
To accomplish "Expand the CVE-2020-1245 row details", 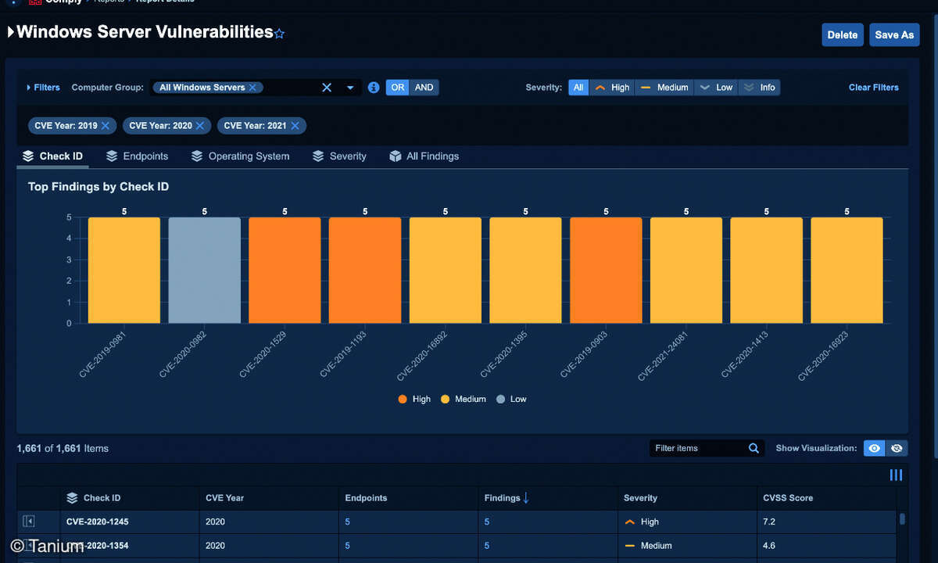I will click(29, 522).
